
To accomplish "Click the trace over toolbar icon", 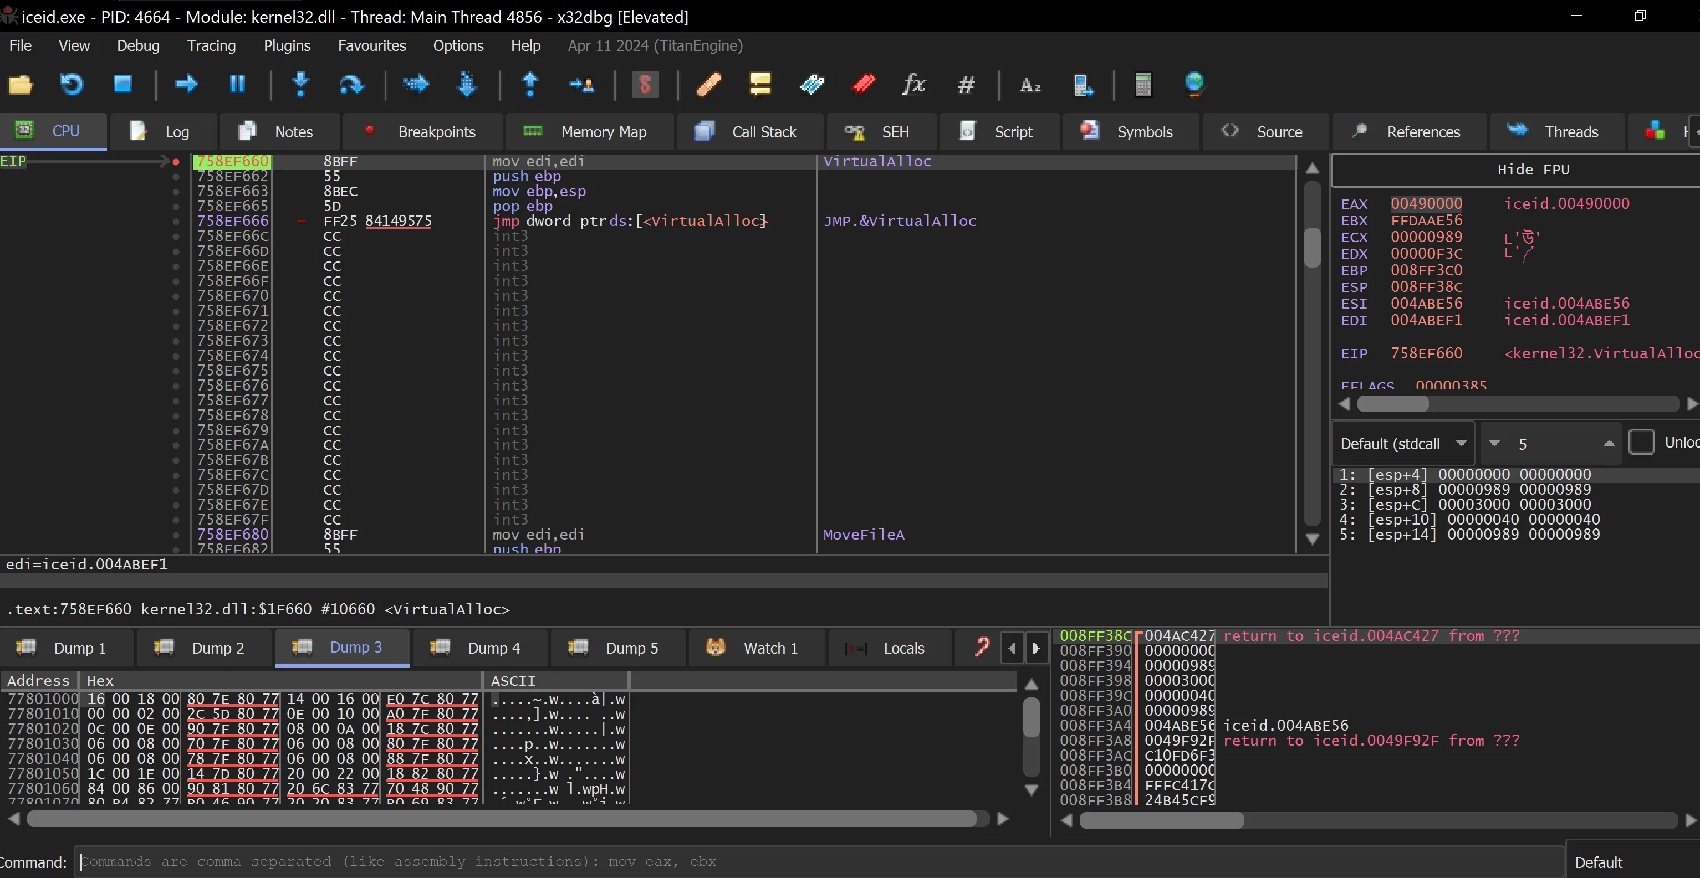I will pyautogui.click(x=467, y=84).
